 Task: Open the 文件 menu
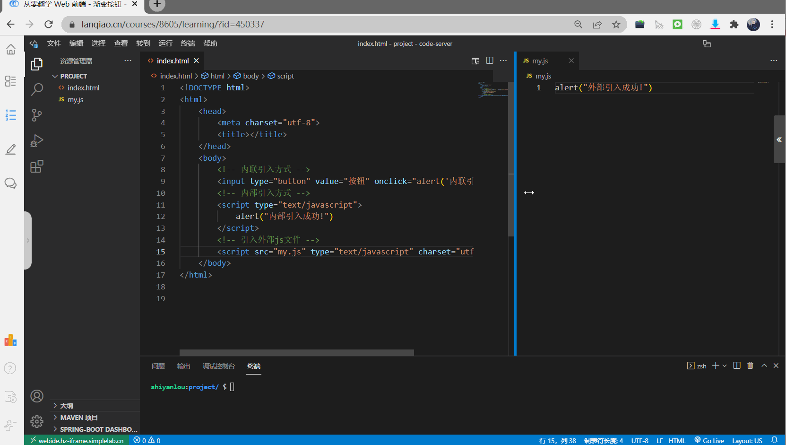54,44
